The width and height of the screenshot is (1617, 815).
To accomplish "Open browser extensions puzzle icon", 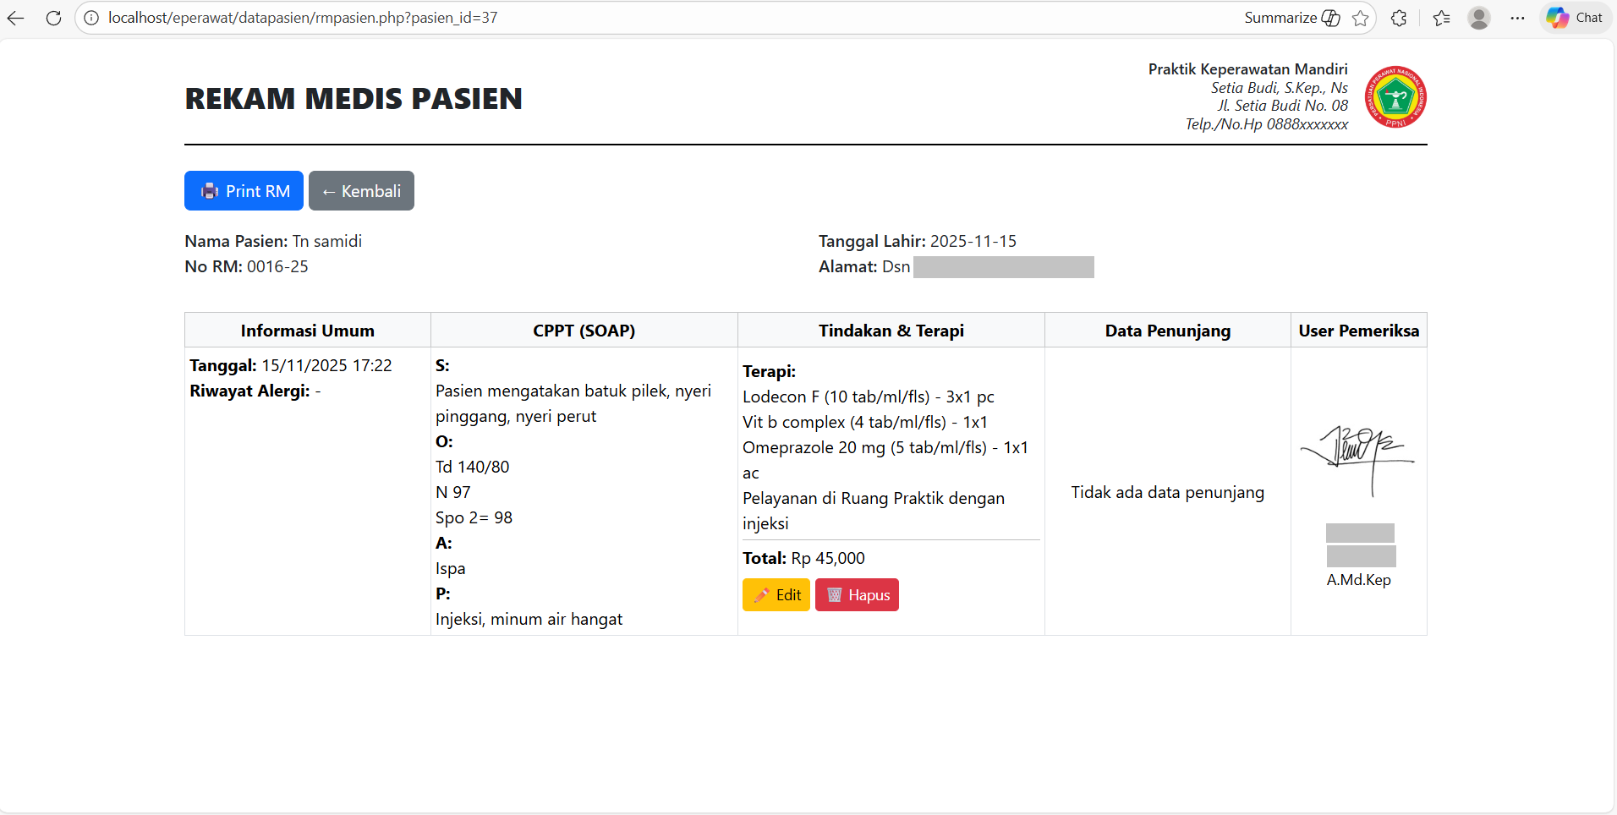I will tap(1399, 18).
